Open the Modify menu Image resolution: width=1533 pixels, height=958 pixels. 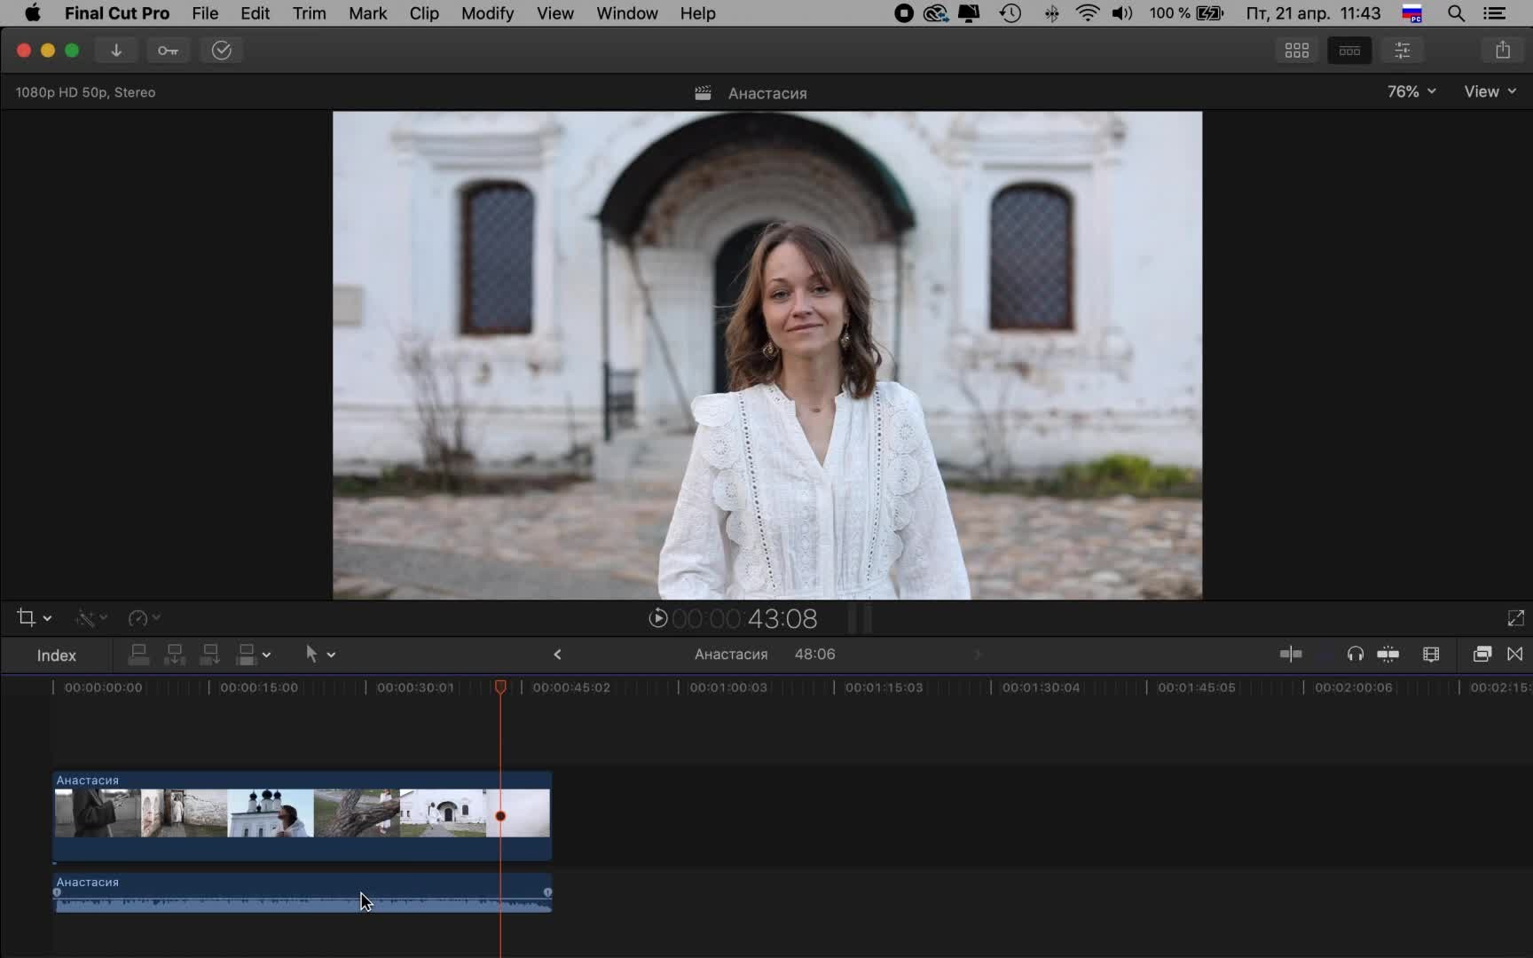click(487, 13)
